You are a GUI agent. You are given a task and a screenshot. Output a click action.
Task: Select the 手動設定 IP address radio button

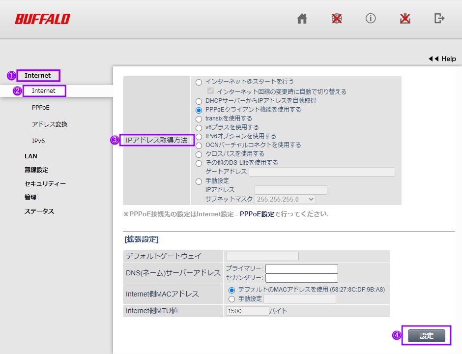click(x=199, y=181)
